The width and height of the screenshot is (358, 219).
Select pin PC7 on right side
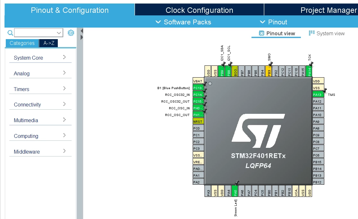318,148
